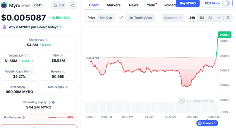Viewport: 236px width, 128px height.
Task: Open the News tab
Action: (x=134, y=5)
